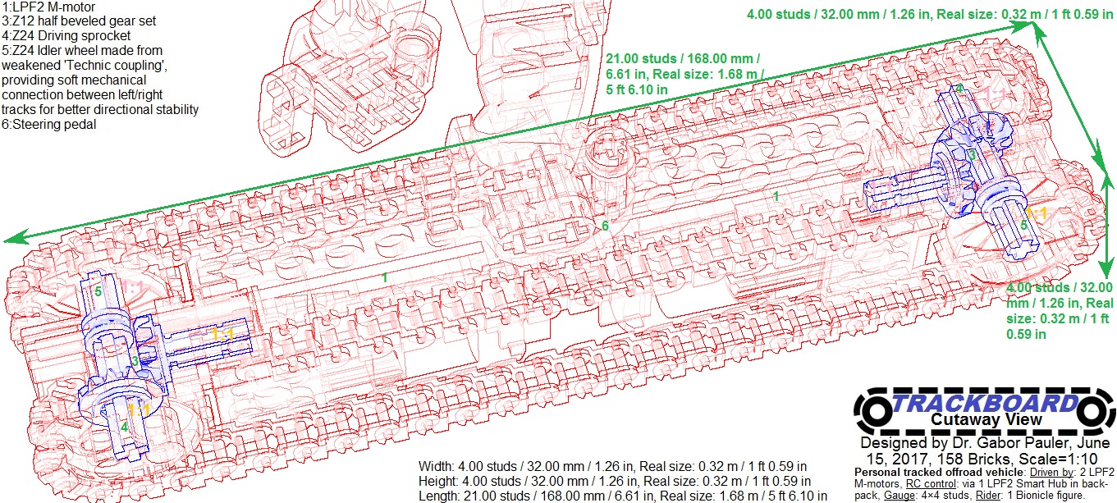Image resolution: width=1117 pixels, height=503 pixels.
Task: Click the green '4.00 studs' dimension label at the top edge
Action: coord(928,13)
